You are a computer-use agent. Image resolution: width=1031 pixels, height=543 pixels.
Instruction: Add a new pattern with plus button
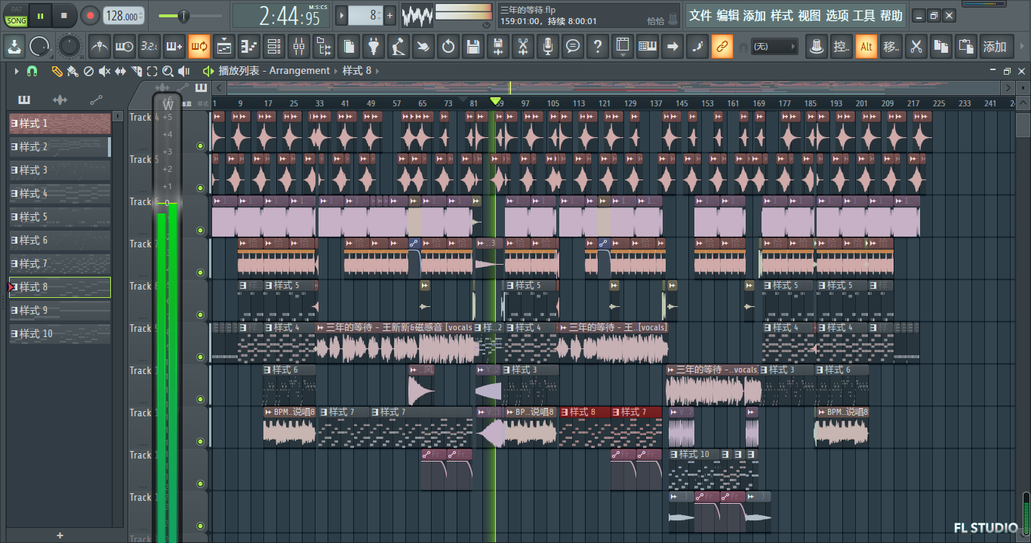[390, 15]
